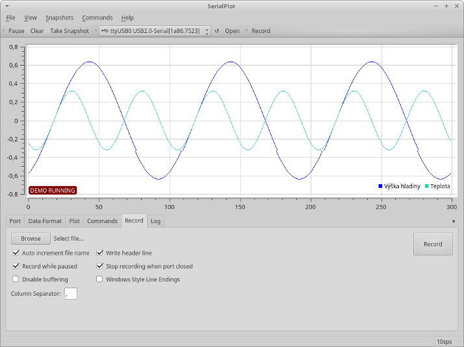Image resolution: width=464 pixels, height=347 pixels.
Task: Click the Browse button
Action: point(31,238)
